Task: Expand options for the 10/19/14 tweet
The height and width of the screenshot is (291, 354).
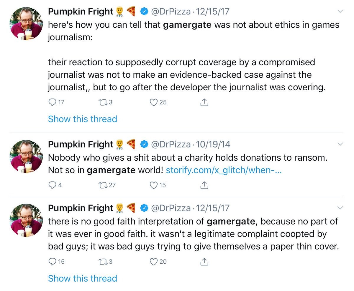Action: click(340, 144)
